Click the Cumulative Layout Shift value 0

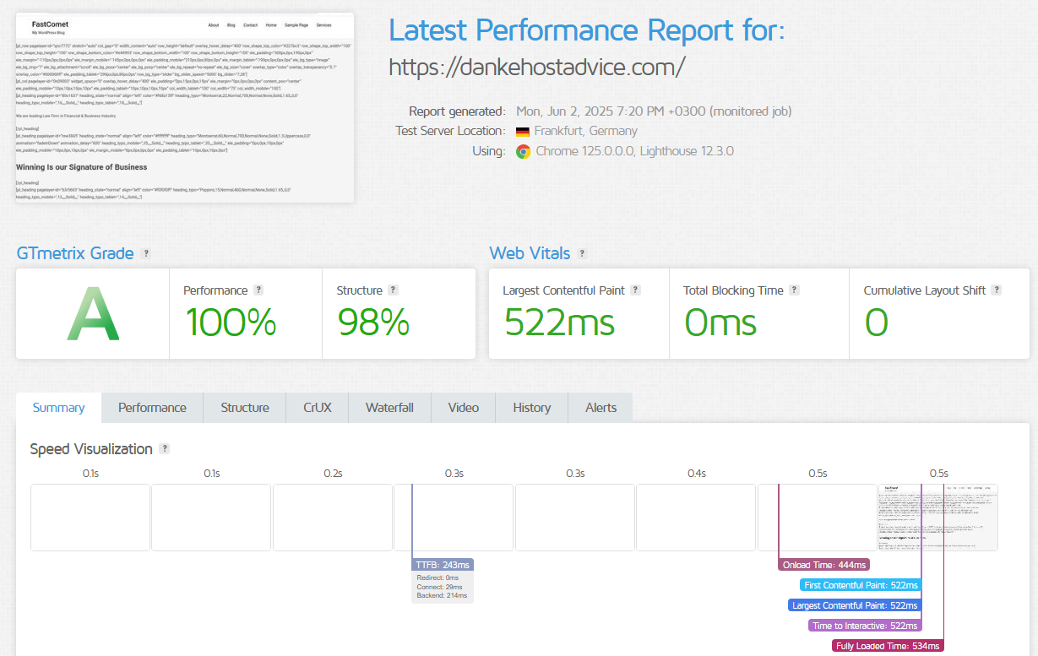click(x=877, y=323)
